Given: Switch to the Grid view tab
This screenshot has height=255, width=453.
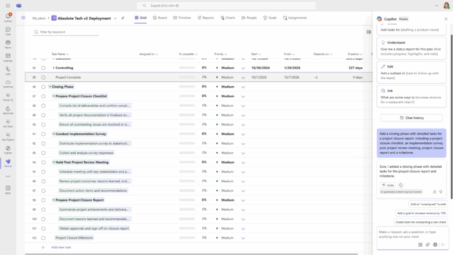Looking at the screenshot, I should coord(140,18).
